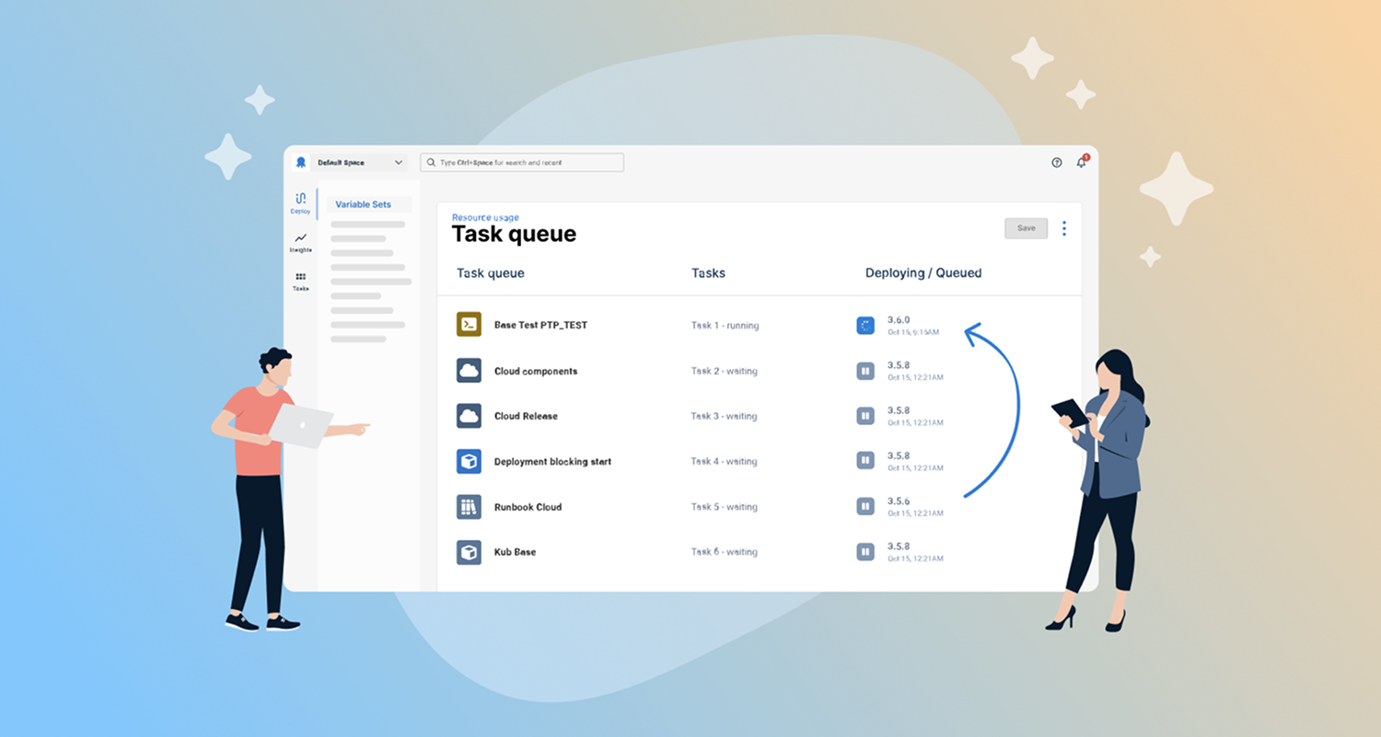1381x737 pixels.
Task: Click the Cloud components cloud icon
Action: (469, 370)
